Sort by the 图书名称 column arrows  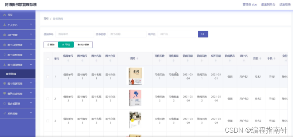96,60
